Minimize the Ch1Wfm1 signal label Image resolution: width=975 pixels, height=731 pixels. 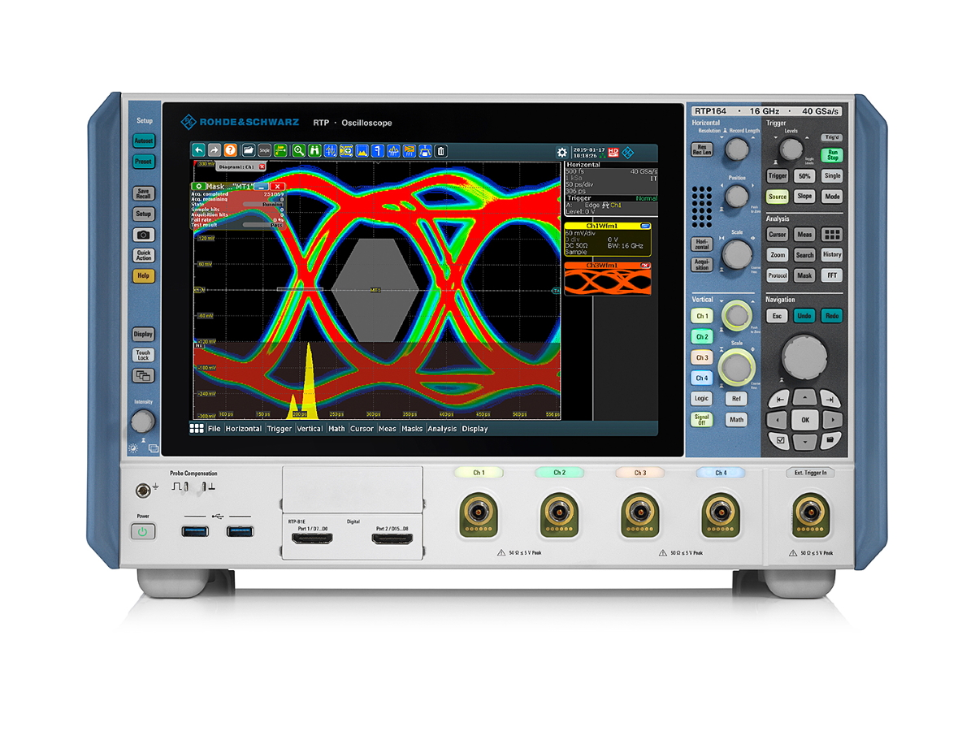(x=645, y=226)
